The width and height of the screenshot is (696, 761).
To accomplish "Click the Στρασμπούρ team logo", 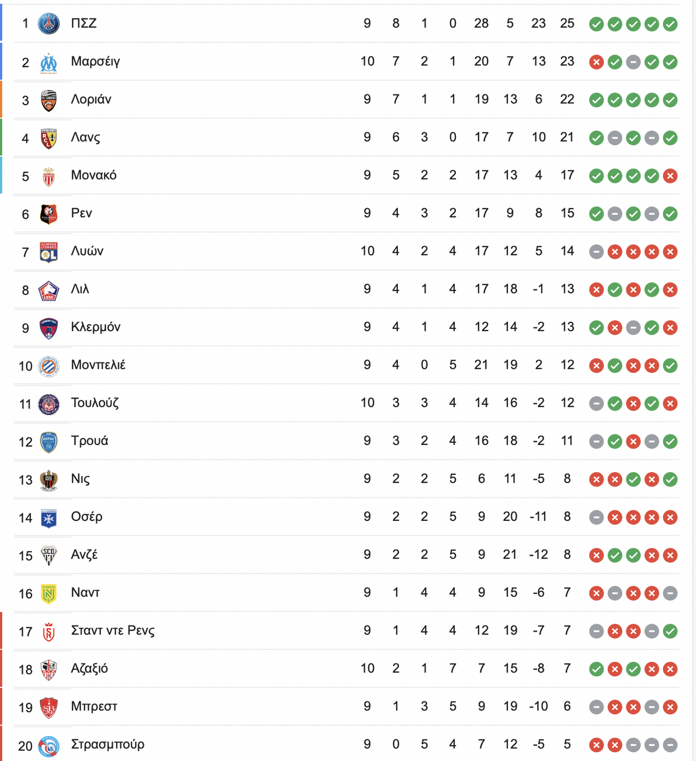I will pyautogui.click(x=49, y=745).
